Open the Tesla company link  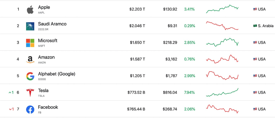point(43,90)
